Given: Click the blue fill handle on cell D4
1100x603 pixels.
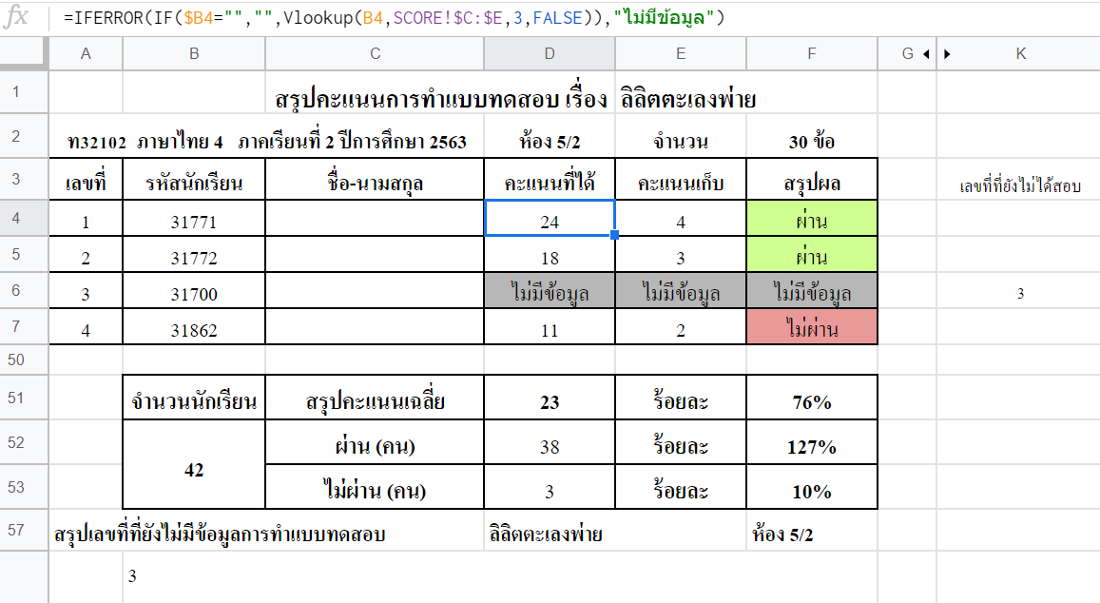Looking at the screenshot, I should (612, 233).
